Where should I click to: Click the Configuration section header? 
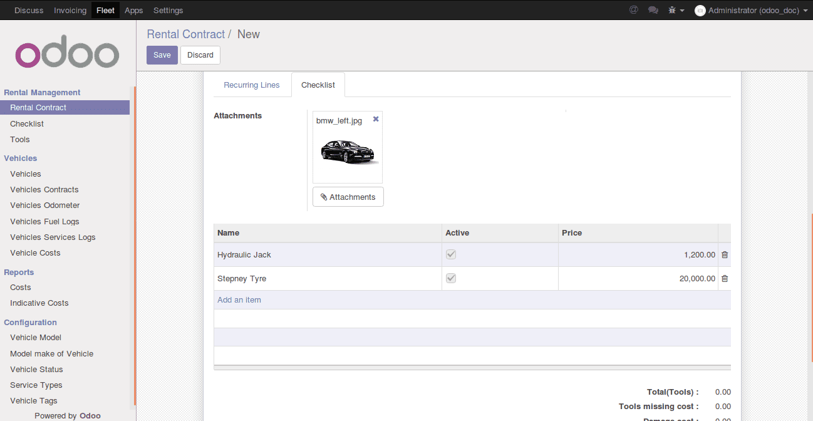pyautogui.click(x=30, y=323)
